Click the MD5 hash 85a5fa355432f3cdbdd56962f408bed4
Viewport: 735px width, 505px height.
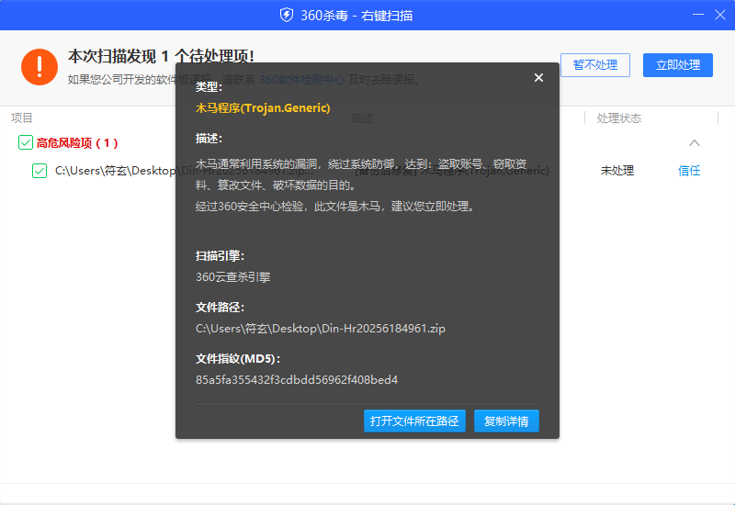pyautogui.click(x=297, y=379)
